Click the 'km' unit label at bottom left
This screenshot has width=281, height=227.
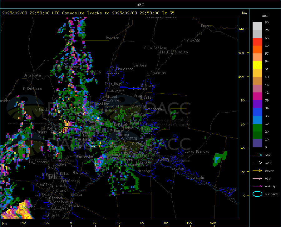point(4,224)
